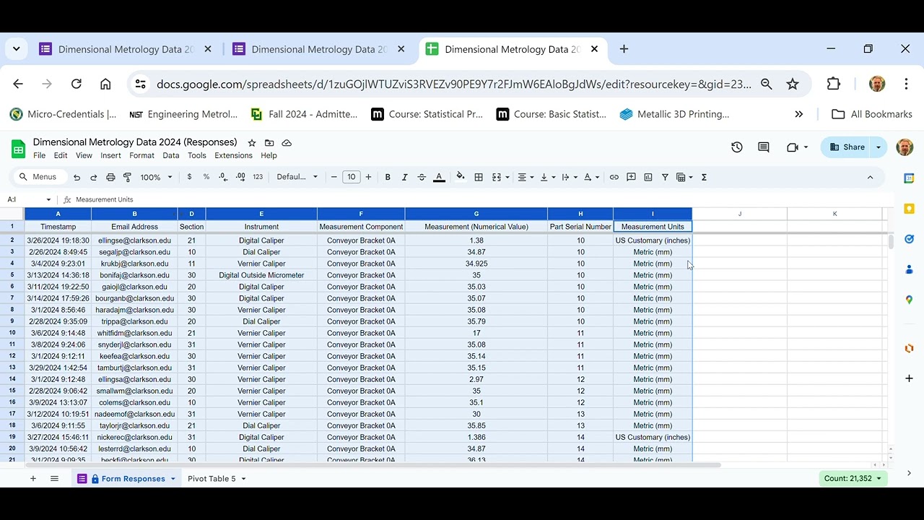Open Count: 21,352 summary dropdown
This screenshot has width=924, height=520.
tap(853, 478)
